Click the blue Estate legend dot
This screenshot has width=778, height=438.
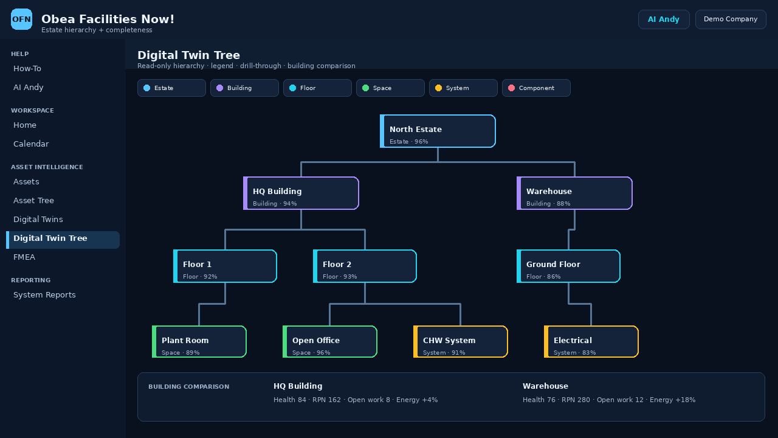146,88
